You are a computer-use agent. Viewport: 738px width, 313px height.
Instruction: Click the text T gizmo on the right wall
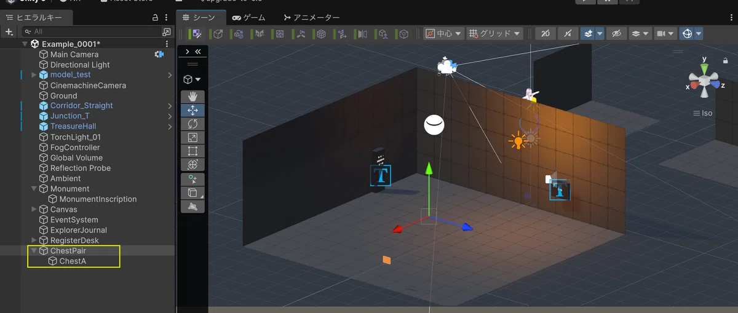pyautogui.click(x=560, y=190)
